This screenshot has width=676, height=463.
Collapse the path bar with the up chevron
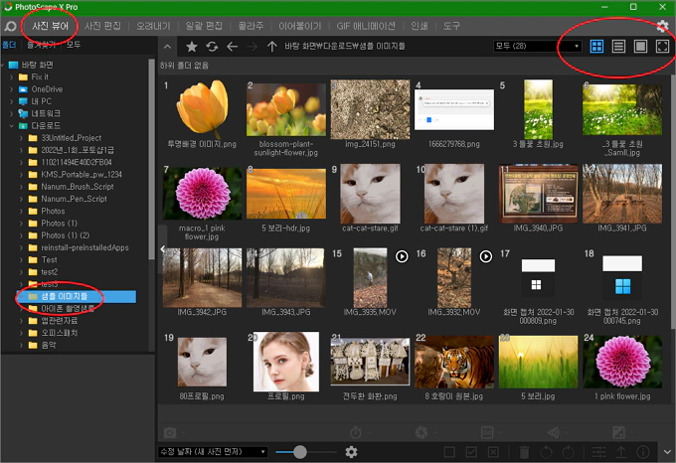click(x=168, y=47)
